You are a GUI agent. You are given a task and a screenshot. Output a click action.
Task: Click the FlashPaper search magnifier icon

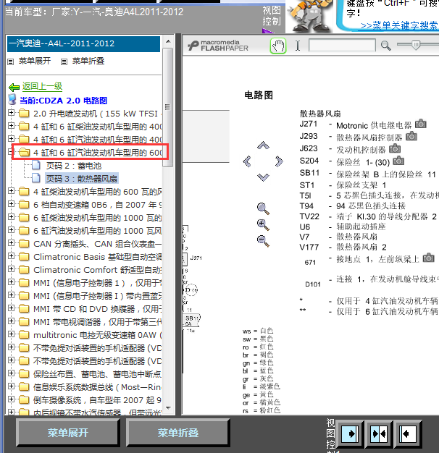(385, 46)
